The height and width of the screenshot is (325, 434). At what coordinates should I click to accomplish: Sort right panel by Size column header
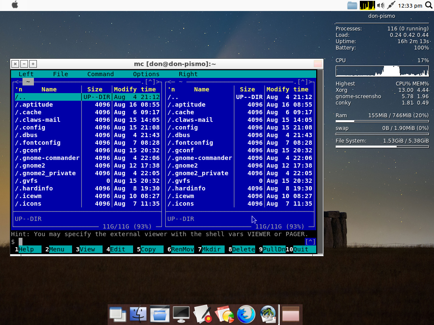(247, 89)
